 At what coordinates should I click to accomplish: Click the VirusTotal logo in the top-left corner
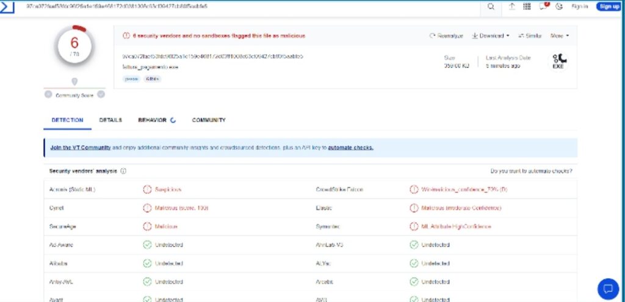click(8, 7)
